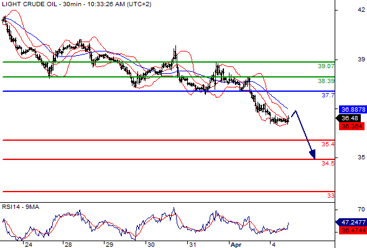Click the 39 price axis label

coord(361,60)
